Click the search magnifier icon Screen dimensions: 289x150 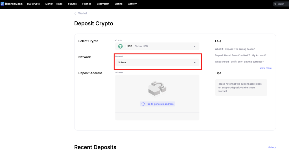click(x=275, y=4)
